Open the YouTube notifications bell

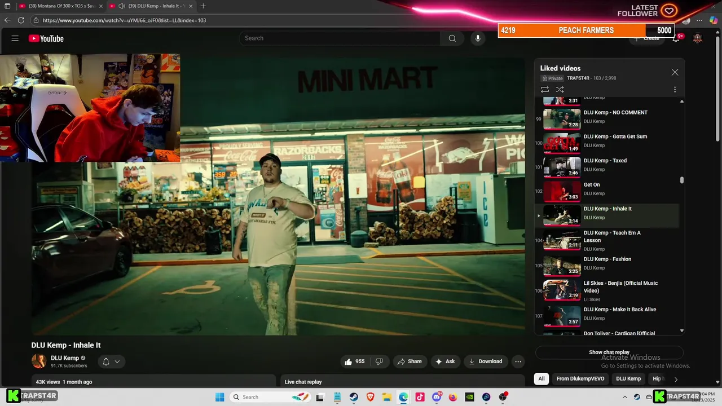[x=676, y=38]
